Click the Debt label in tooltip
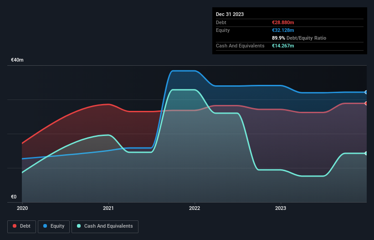The height and width of the screenshot is (240, 374). point(221,22)
